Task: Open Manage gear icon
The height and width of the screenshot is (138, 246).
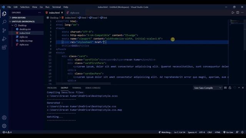Action: click(x=4, y=126)
